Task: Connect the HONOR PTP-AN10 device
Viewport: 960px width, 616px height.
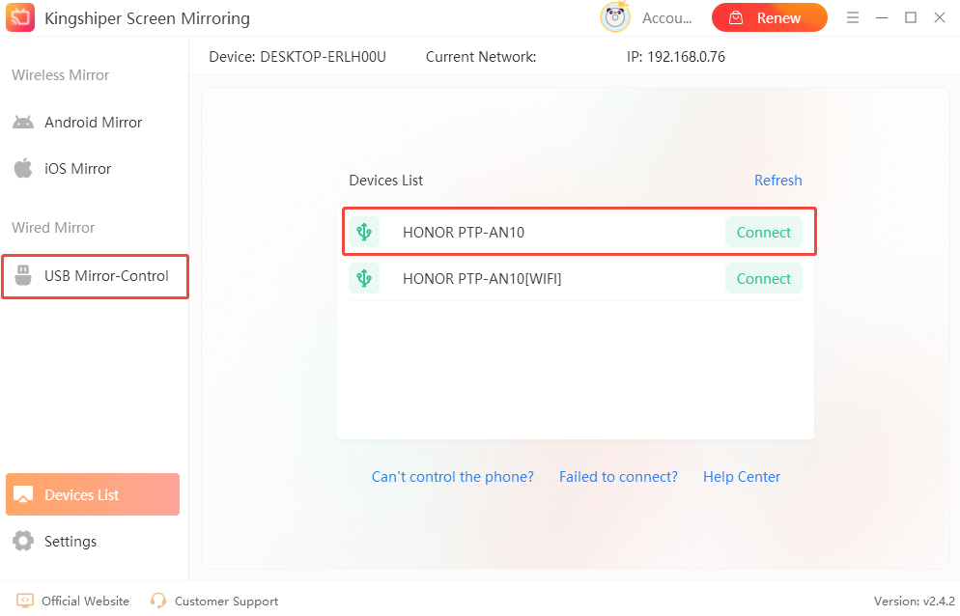Action: (763, 232)
